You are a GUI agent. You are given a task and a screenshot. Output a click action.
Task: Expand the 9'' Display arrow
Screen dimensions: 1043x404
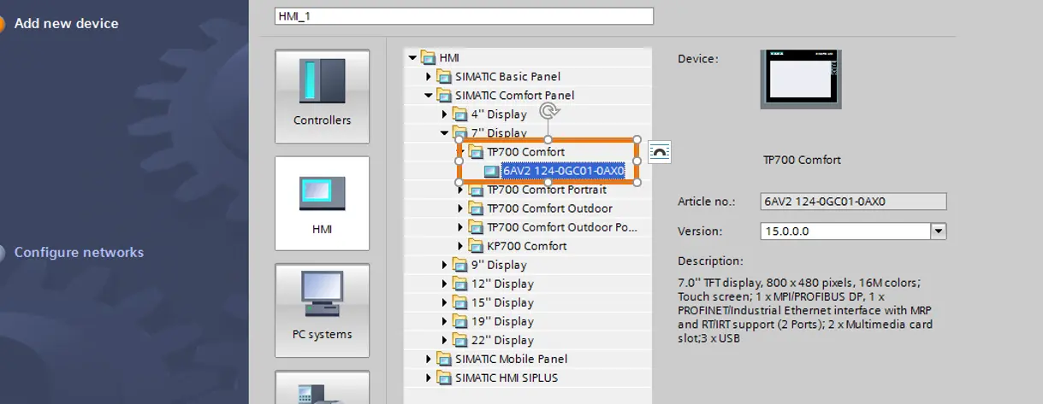coord(445,265)
